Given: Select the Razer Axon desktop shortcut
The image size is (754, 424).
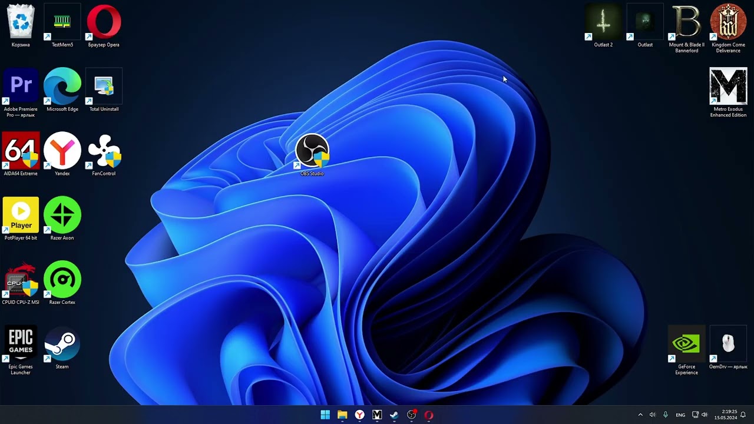Looking at the screenshot, I should click(x=62, y=218).
